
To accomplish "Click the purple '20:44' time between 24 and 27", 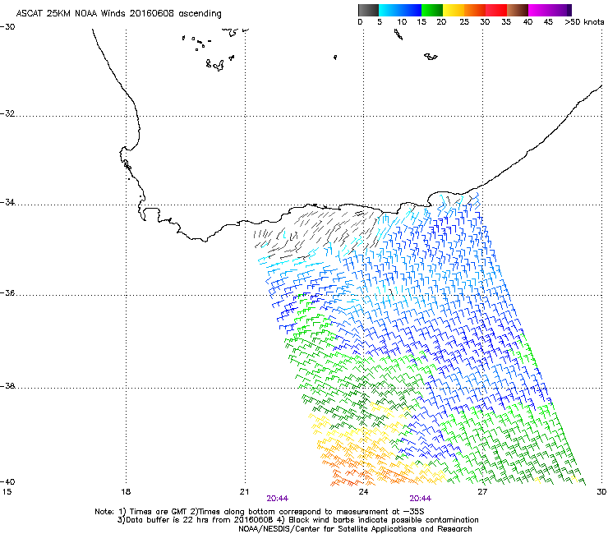I will pyautogui.click(x=421, y=499).
